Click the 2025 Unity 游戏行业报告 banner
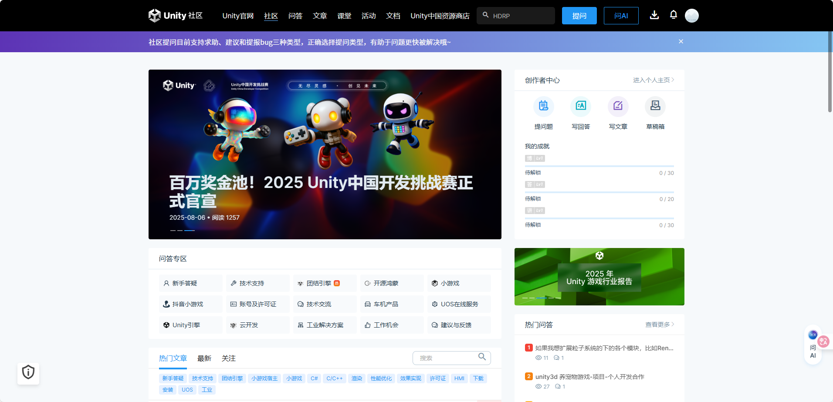The width and height of the screenshot is (833, 402). point(599,277)
